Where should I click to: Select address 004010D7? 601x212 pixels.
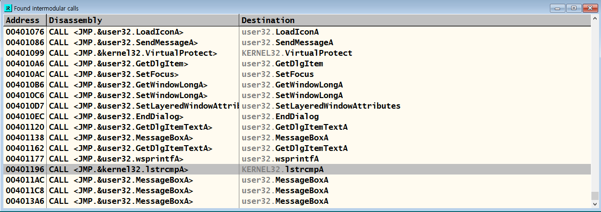point(25,106)
